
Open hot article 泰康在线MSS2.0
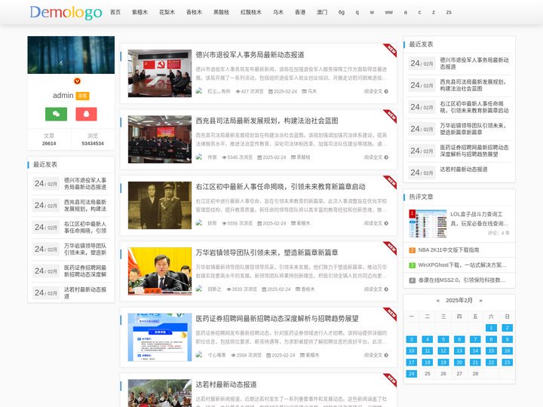(x=462, y=280)
